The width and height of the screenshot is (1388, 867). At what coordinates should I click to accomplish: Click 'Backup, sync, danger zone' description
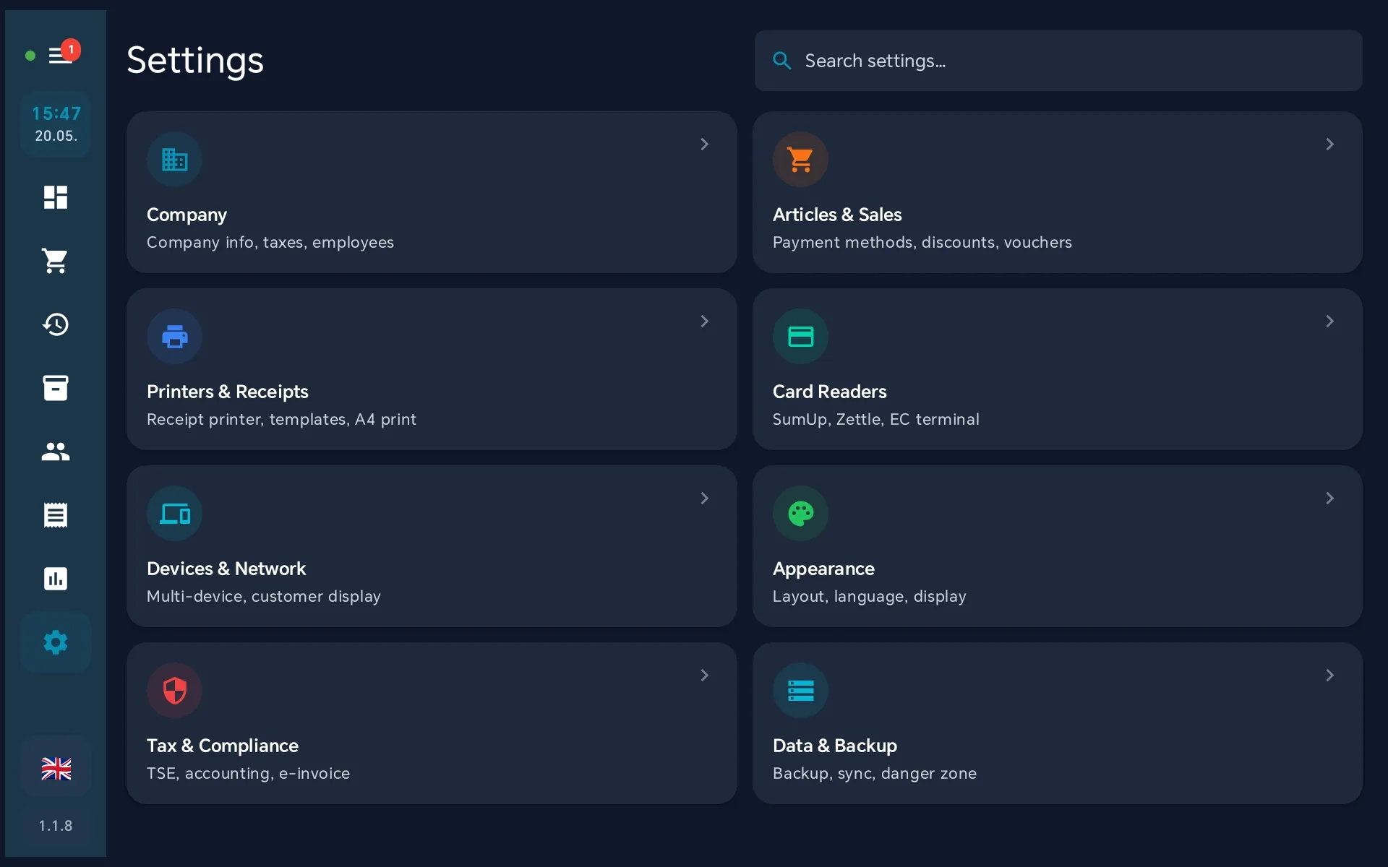click(x=875, y=773)
